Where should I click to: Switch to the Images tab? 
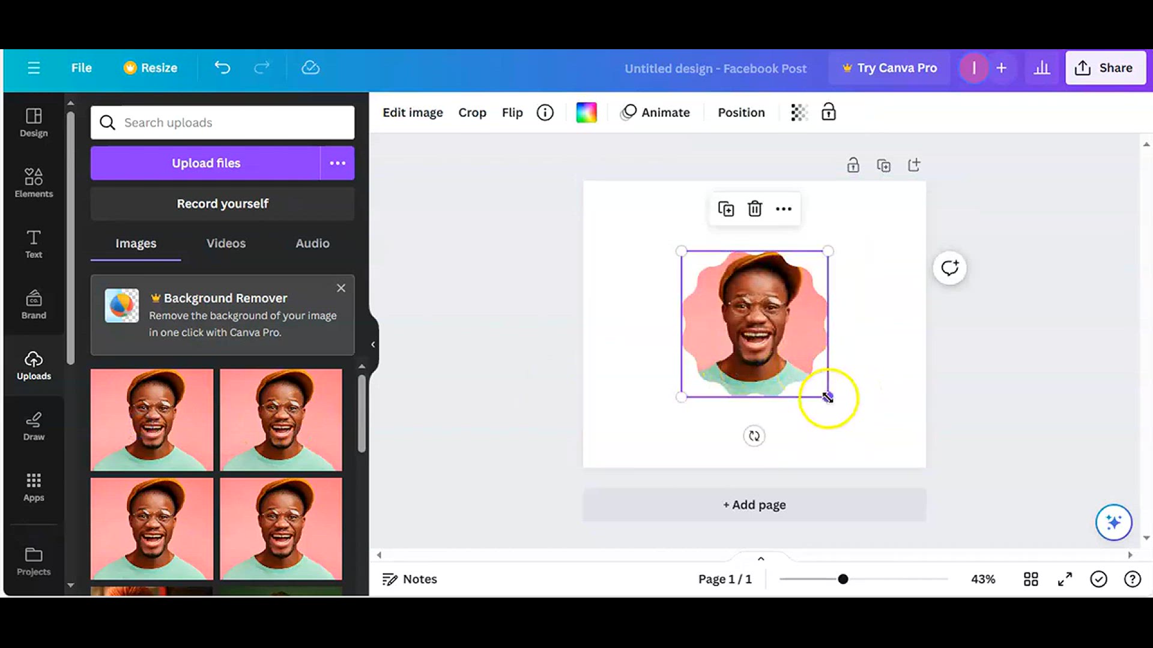click(136, 244)
